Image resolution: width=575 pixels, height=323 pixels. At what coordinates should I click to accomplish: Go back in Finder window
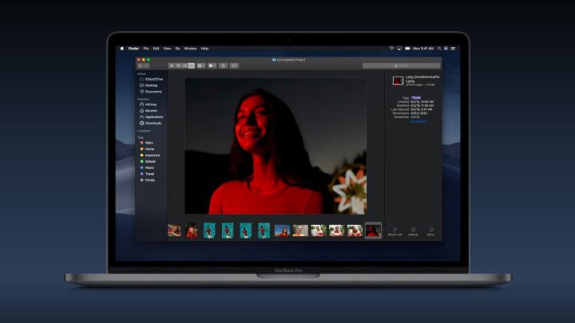pos(141,65)
